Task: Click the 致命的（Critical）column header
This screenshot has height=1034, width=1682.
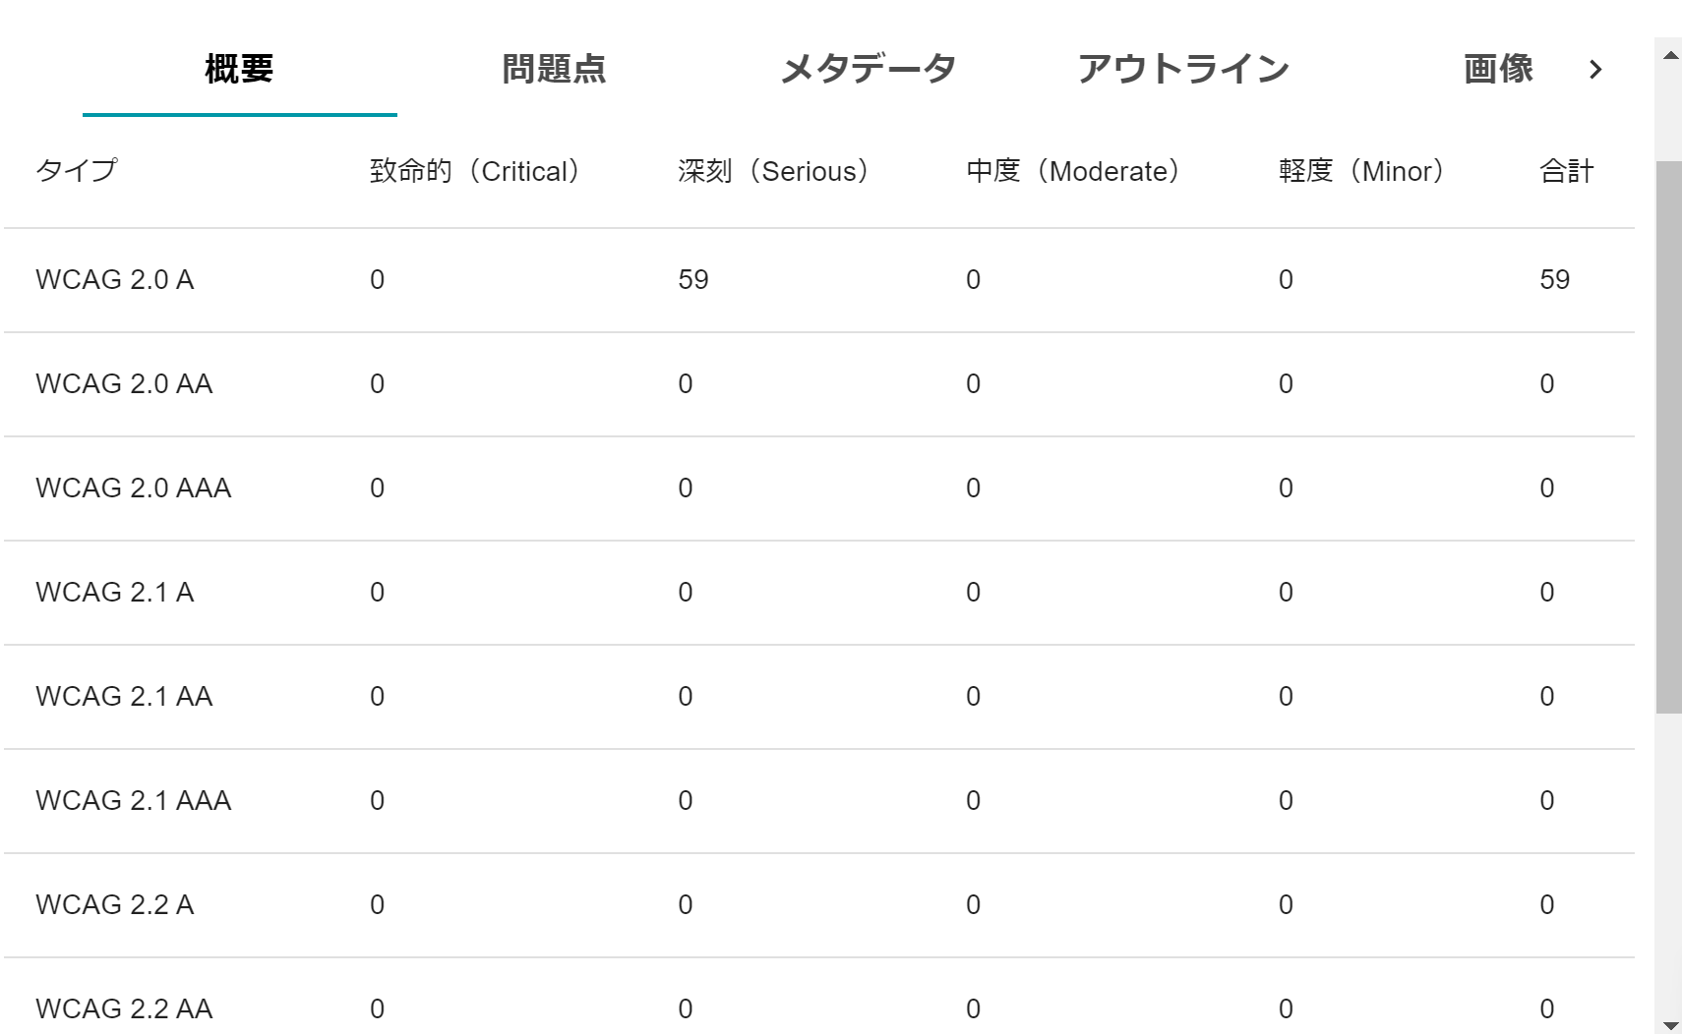Action: coord(475,171)
